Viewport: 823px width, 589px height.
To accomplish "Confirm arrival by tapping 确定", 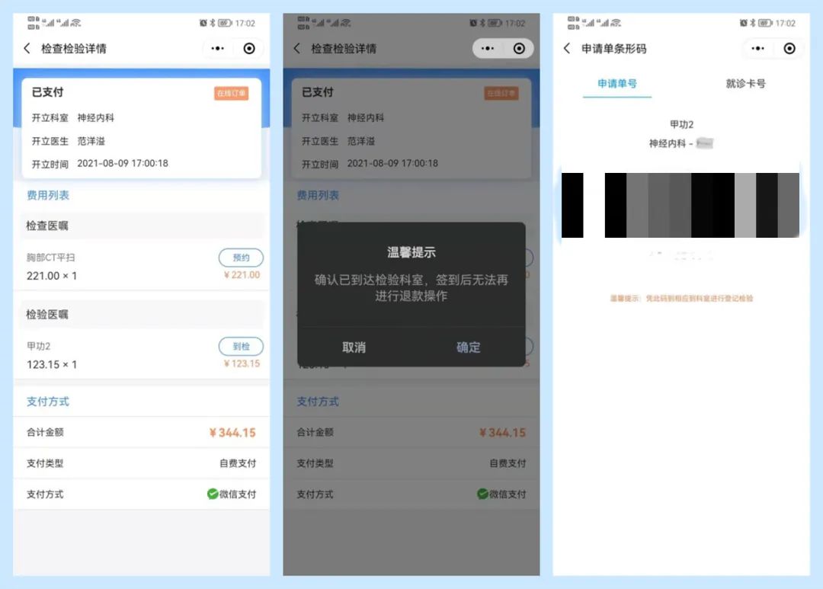I will 467,347.
